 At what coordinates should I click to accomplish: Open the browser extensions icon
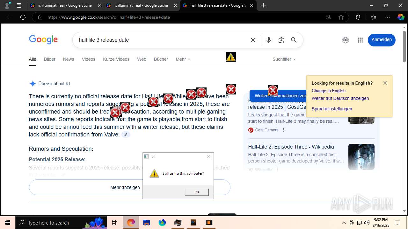click(358, 17)
